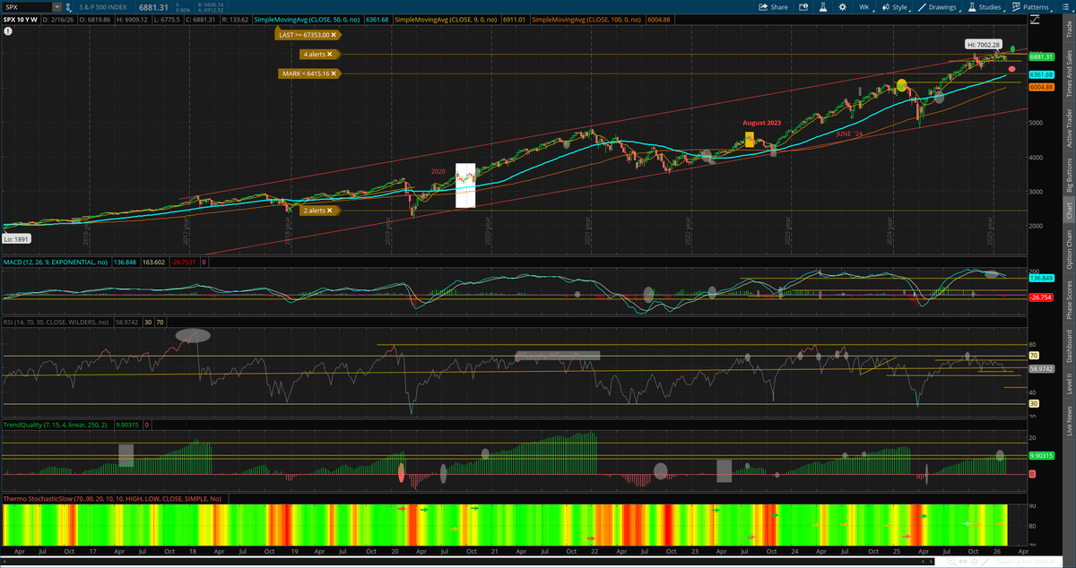This screenshot has height=568, width=1076.
Task: Click the Hi: 7002.28 price bubble
Action: (x=983, y=44)
